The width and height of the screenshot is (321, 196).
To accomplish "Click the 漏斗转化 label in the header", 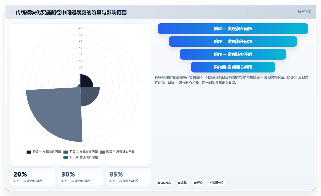I will 304,11.
